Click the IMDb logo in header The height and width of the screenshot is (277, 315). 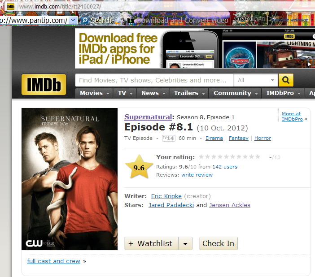click(x=44, y=84)
